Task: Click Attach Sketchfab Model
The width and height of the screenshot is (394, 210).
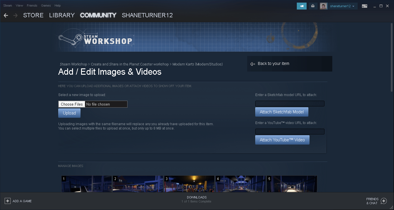Action: click(282, 112)
